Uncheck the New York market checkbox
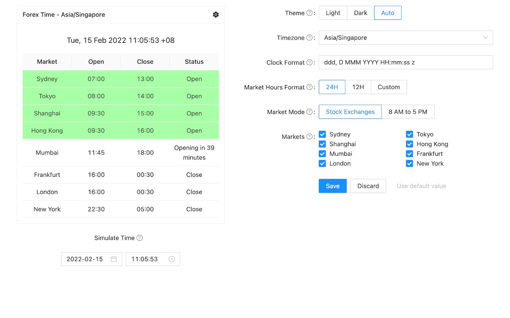Image resolution: width=510 pixels, height=318 pixels. point(410,163)
